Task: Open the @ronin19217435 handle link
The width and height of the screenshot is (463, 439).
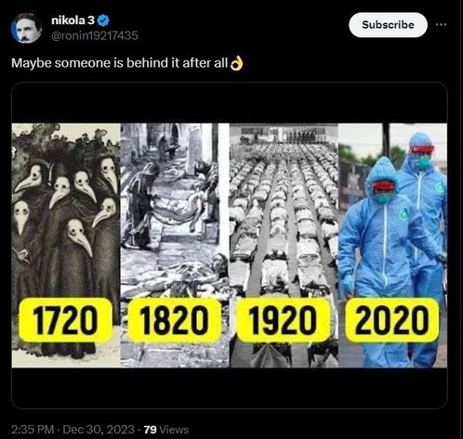Action: click(x=94, y=35)
